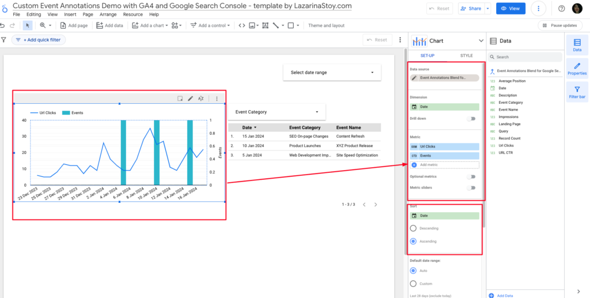Switch to the SET-UP tab
Viewport: 590px width, 298px height.
(x=428, y=56)
